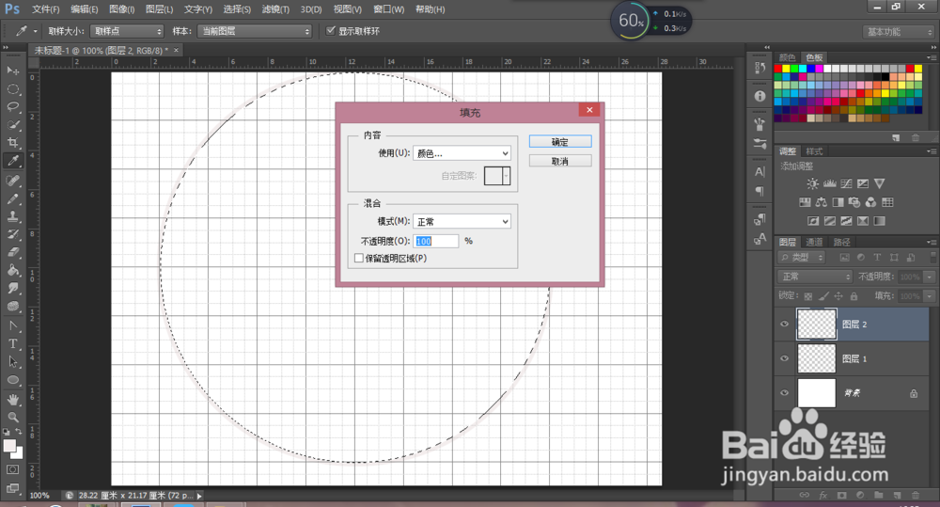This screenshot has height=507, width=940.
Task: Select the Sponge tool
Action: tap(12, 307)
